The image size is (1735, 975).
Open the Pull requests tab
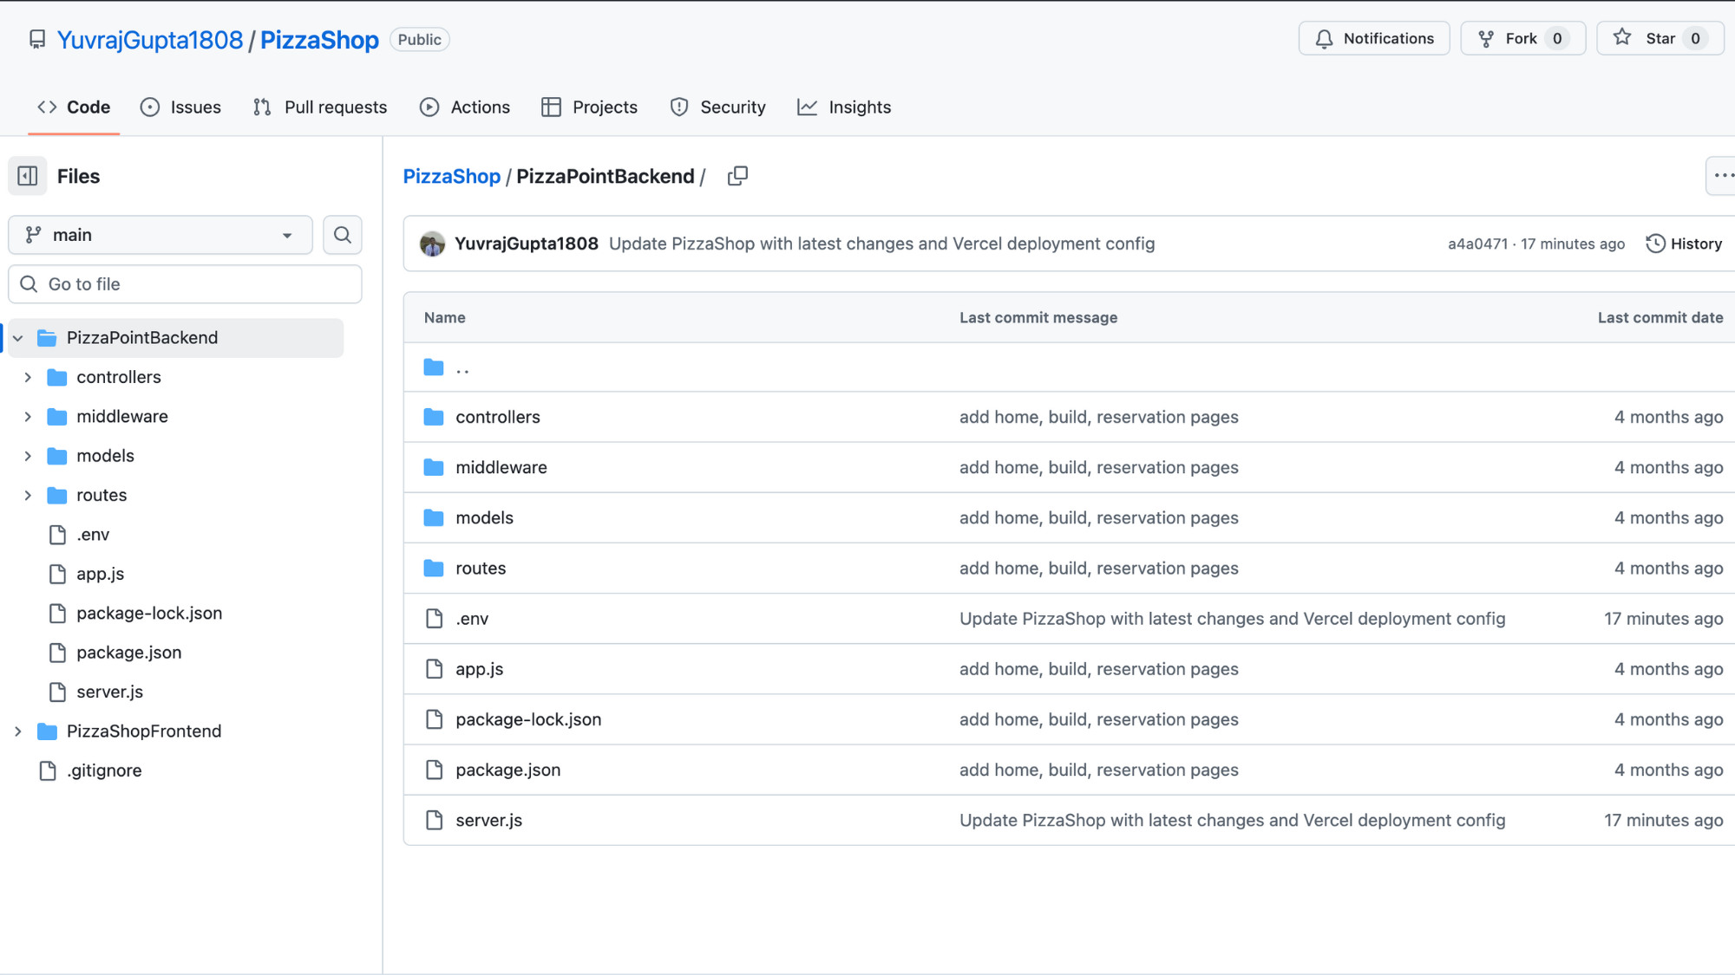coord(320,107)
